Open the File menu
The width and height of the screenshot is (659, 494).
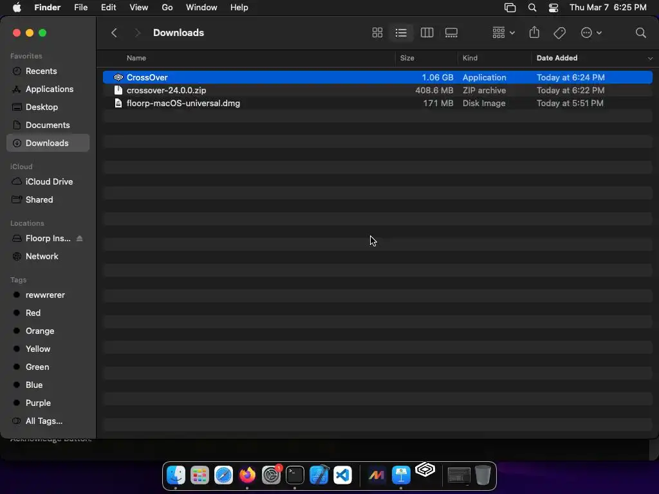(x=80, y=8)
